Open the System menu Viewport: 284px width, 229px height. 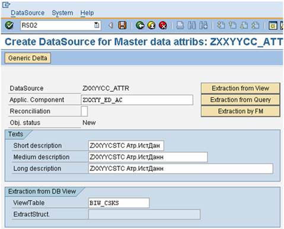click(x=62, y=13)
